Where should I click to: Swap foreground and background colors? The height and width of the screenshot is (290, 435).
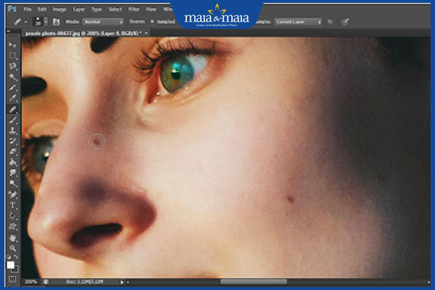(16, 257)
